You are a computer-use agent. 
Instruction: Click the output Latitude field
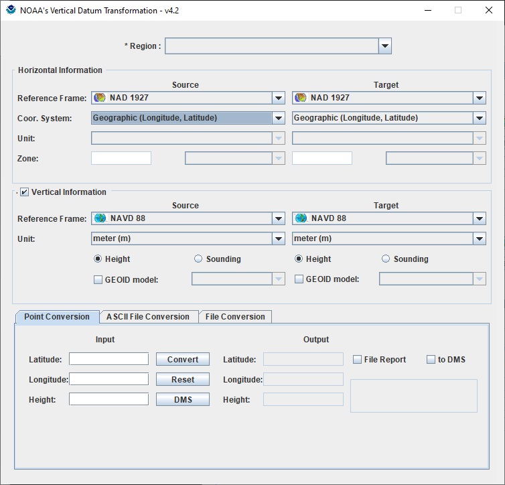tap(303, 359)
